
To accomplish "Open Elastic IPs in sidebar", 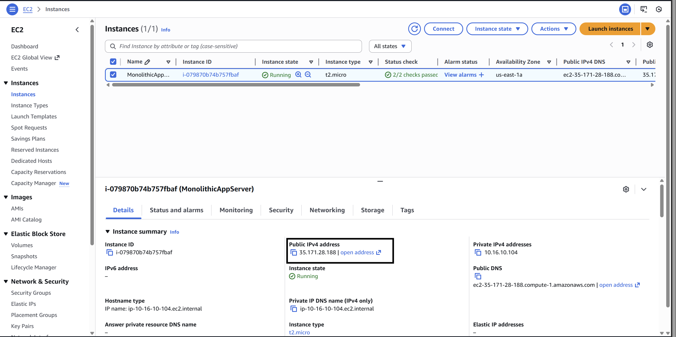I will coord(24,304).
